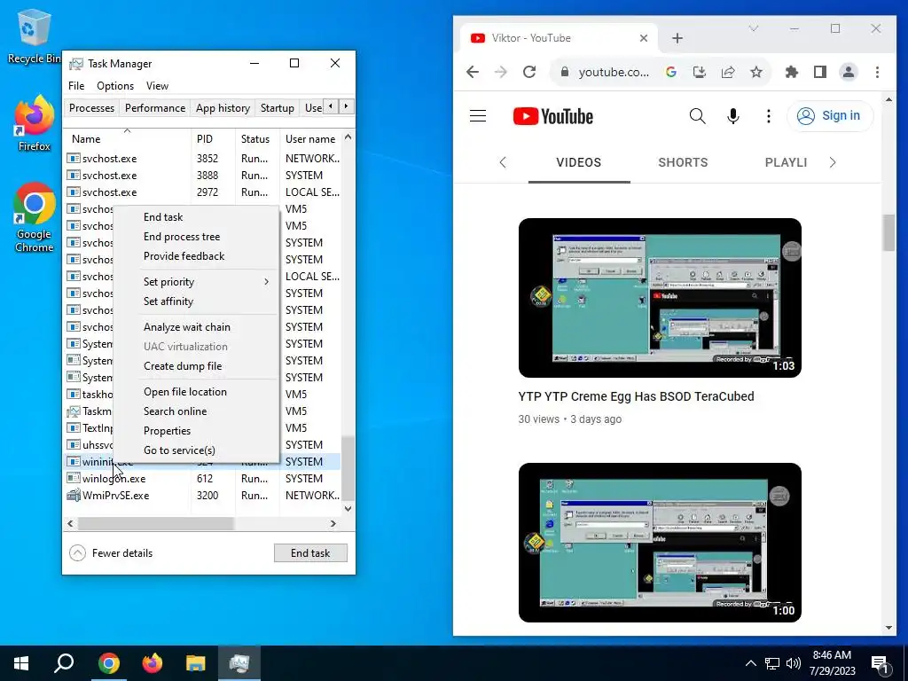Open YTP Creme Egg Has BSOD video title

(x=636, y=396)
